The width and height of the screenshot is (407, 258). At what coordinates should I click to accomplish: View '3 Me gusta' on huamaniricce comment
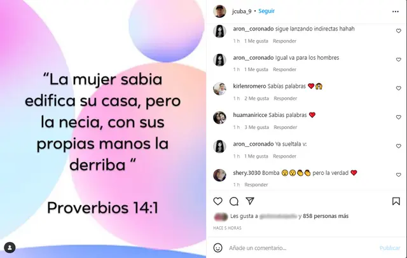(x=256, y=127)
